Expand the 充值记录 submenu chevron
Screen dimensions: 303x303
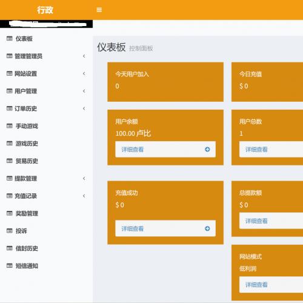(84, 196)
